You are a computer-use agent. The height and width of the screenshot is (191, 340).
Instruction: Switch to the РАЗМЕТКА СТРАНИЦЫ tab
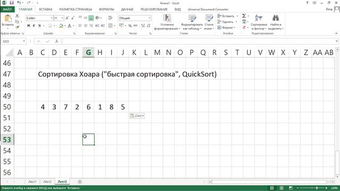point(75,10)
